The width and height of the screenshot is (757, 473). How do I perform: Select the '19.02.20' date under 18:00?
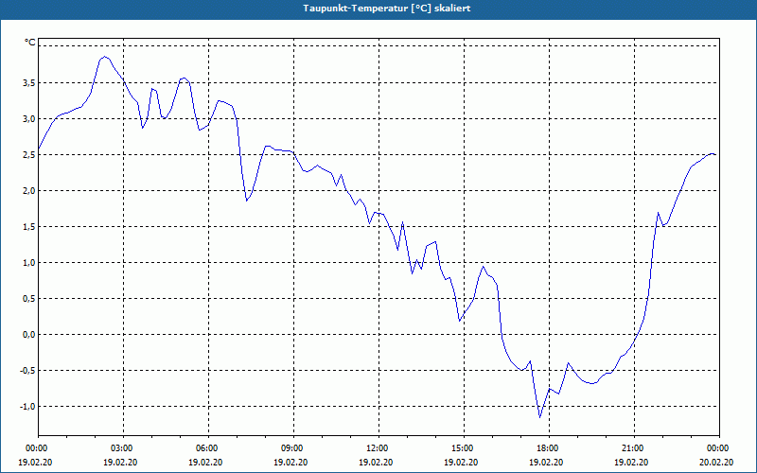click(547, 462)
